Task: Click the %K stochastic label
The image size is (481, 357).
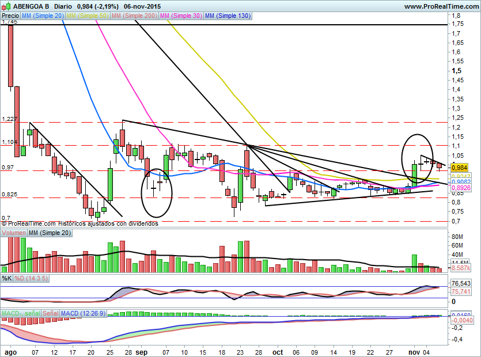Action: tap(7, 278)
